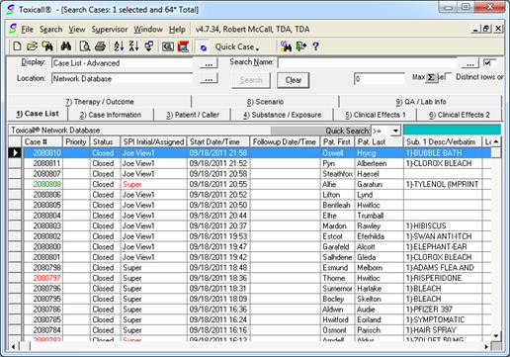Image resolution: width=510 pixels, height=357 pixels.
Task: Select the row for case 2080808
Action: [x=249, y=184]
